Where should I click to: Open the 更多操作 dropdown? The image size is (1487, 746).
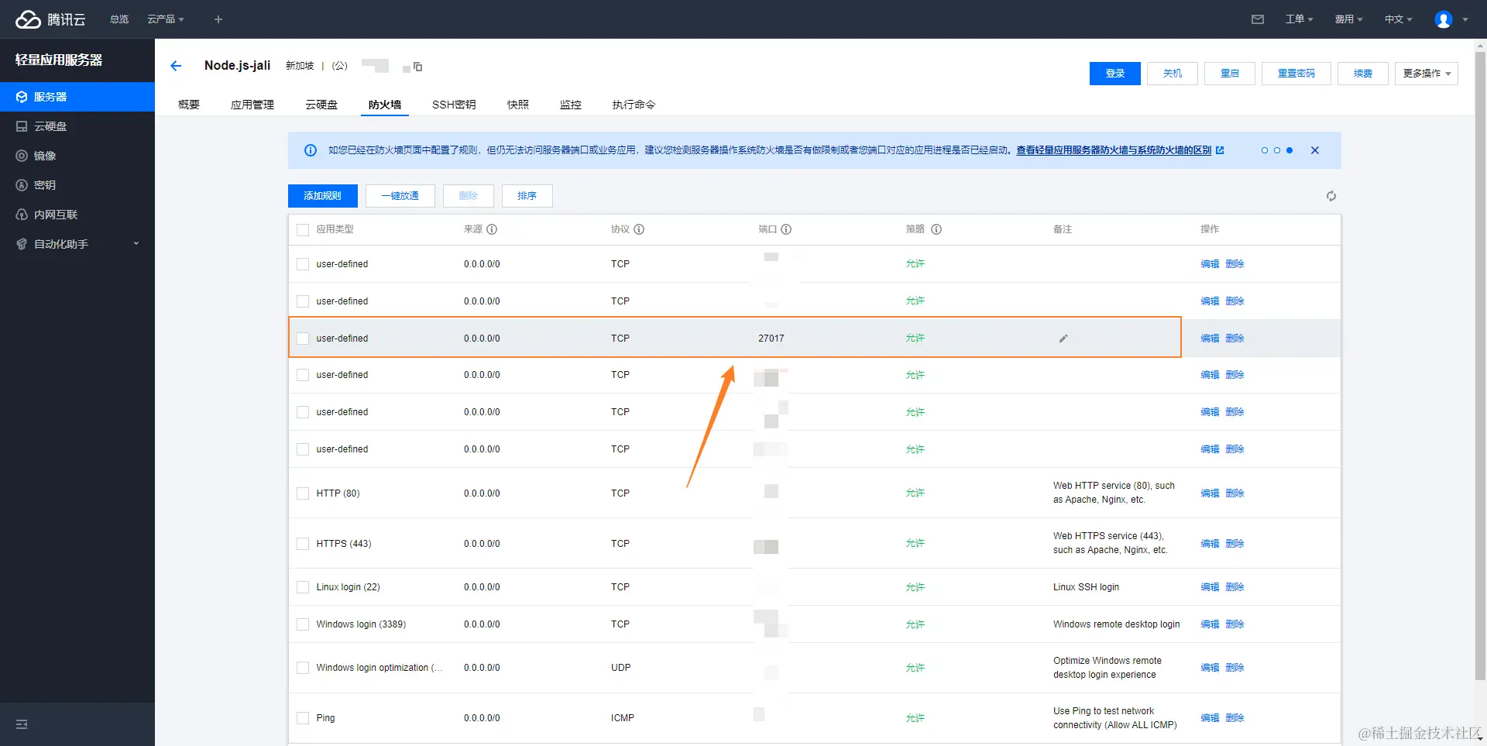tap(1427, 74)
